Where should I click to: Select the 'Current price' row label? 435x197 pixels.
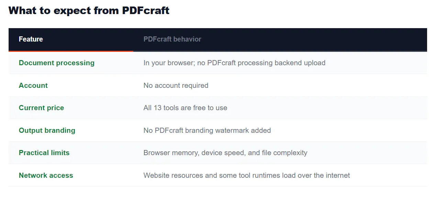[x=42, y=108]
